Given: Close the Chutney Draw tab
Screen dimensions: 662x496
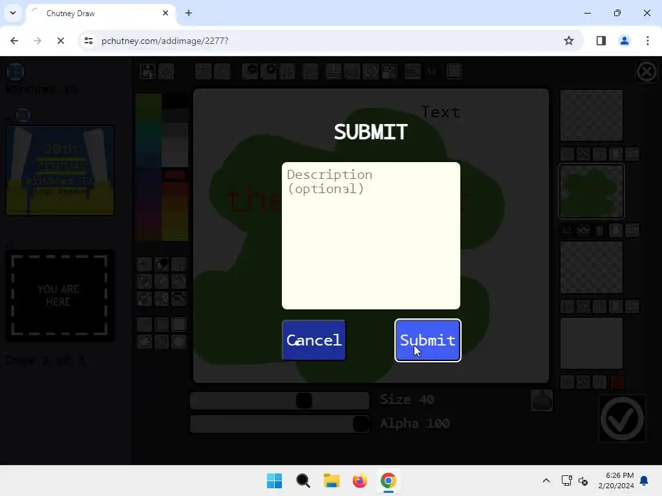Looking at the screenshot, I should pos(165,13).
